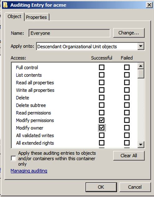154x197 pixels.
Task: Check Failed box for Delete subtree
Action: 127,105
